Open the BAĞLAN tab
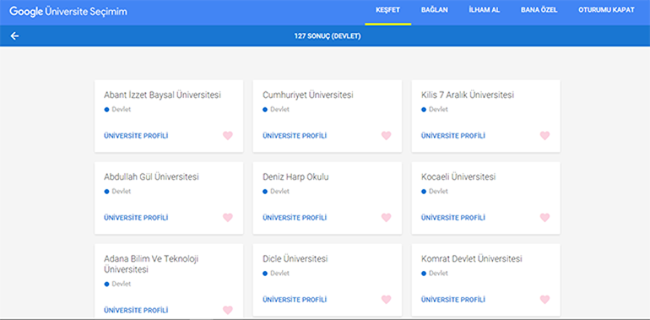The width and height of the screenshot is (650, 320). pos(435,10)
